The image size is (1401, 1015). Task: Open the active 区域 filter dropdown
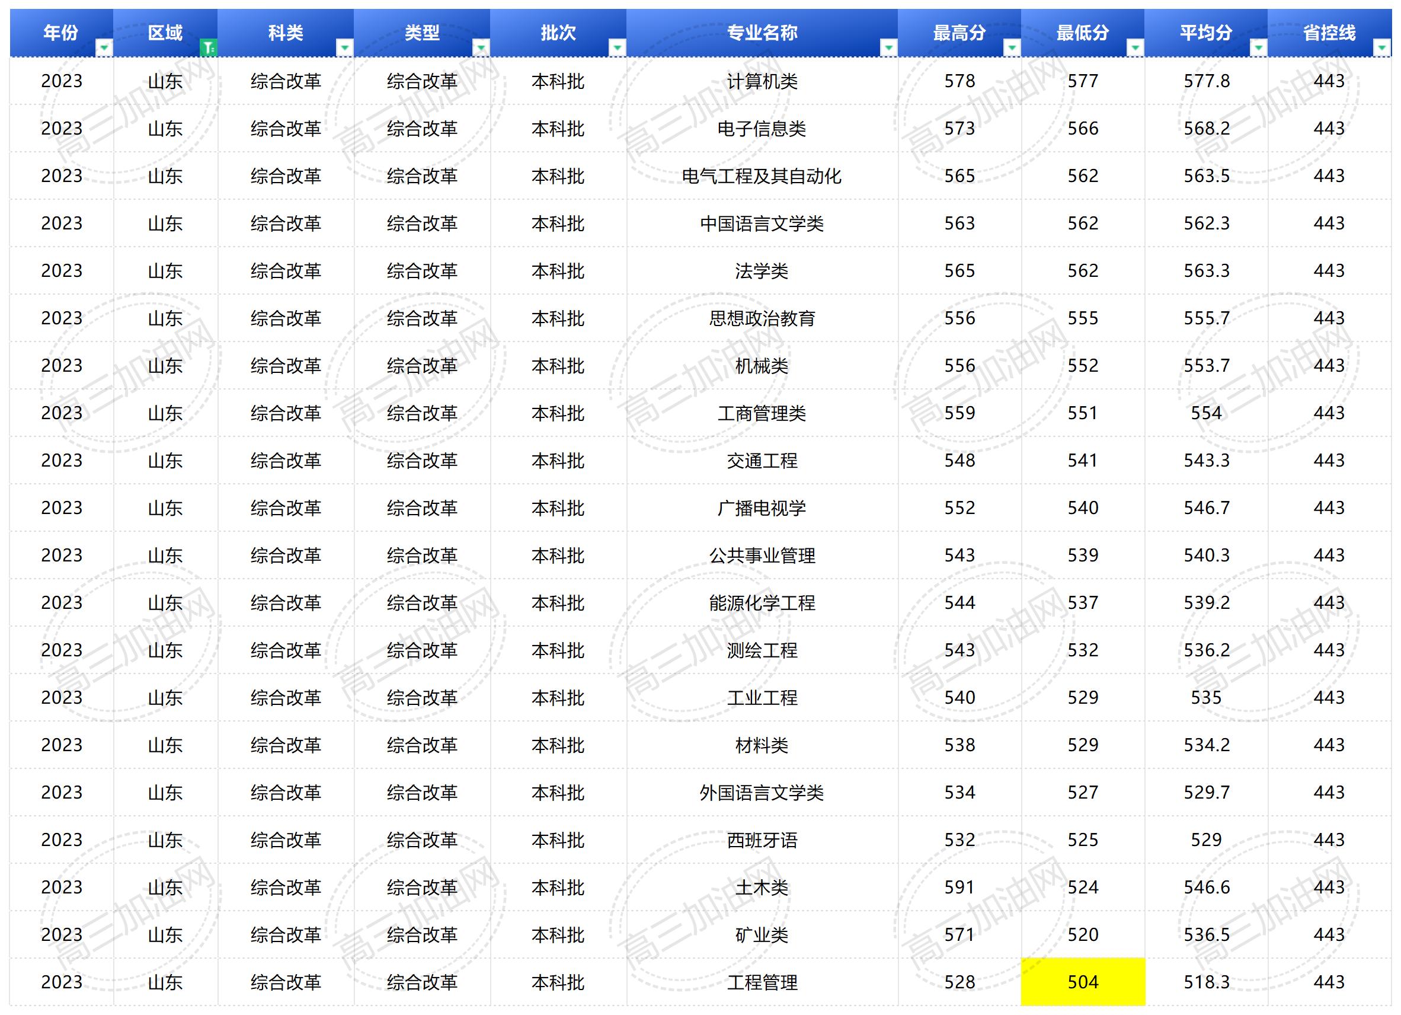[209, 47]
